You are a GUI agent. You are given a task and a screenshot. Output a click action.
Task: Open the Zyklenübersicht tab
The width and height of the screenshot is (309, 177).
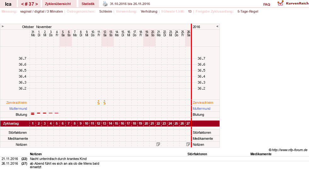click(58, 4)
